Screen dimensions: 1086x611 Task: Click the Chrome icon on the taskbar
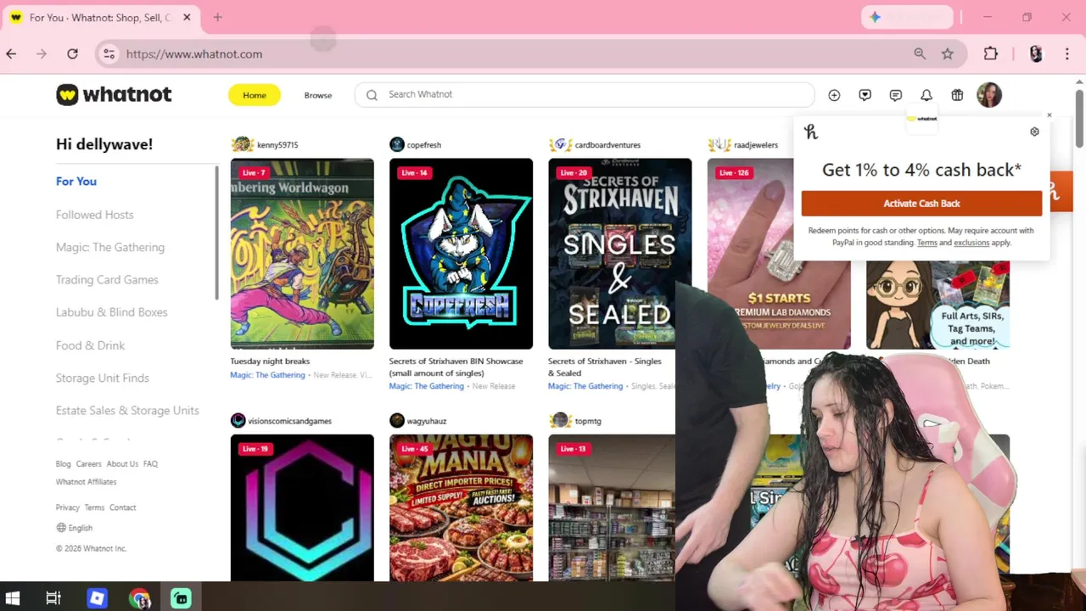pos(139,598)
